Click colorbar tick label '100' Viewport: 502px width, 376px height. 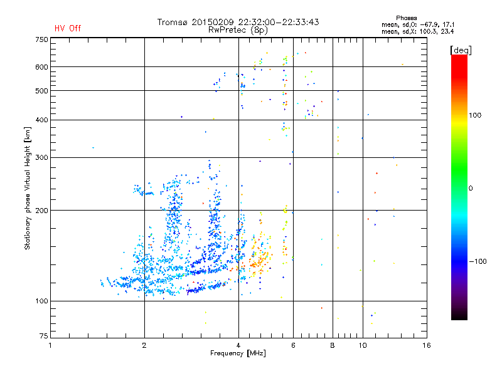[475, 115]
